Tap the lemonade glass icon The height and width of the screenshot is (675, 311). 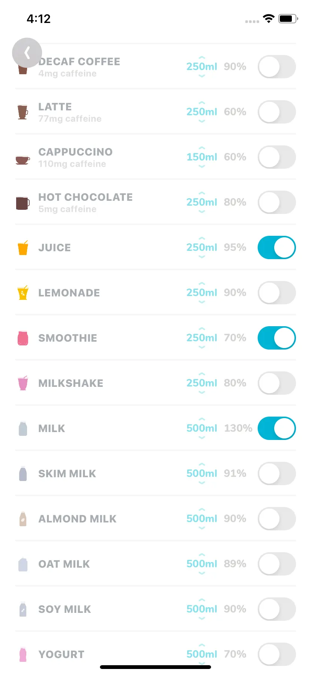coord(23,293)
